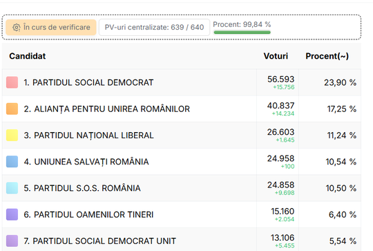
Task: Click the violet Partidul Social Democrat Unit swatch
Action: (x=12, y=241)
